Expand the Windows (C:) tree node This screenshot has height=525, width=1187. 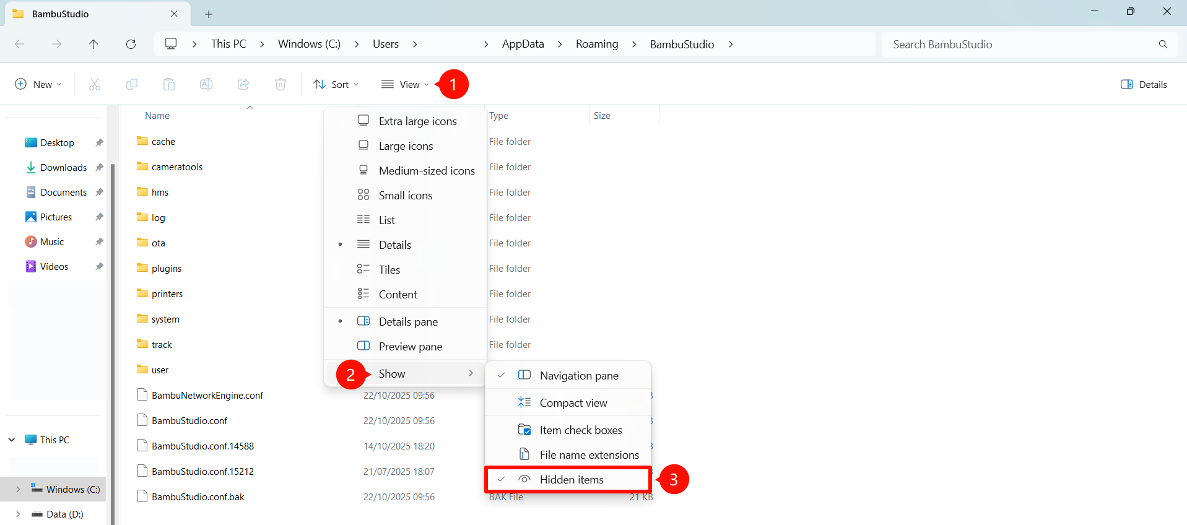click(x=18, y=489)
